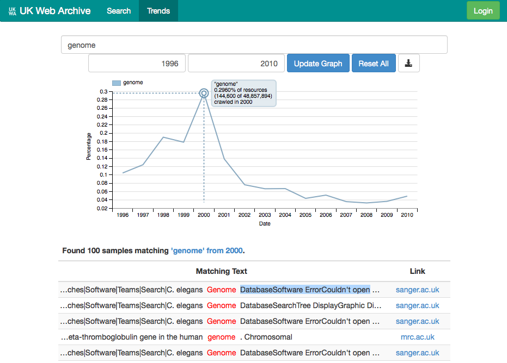
Task: Click the highlighted 2000 data point marker
Action: (204, 93)
